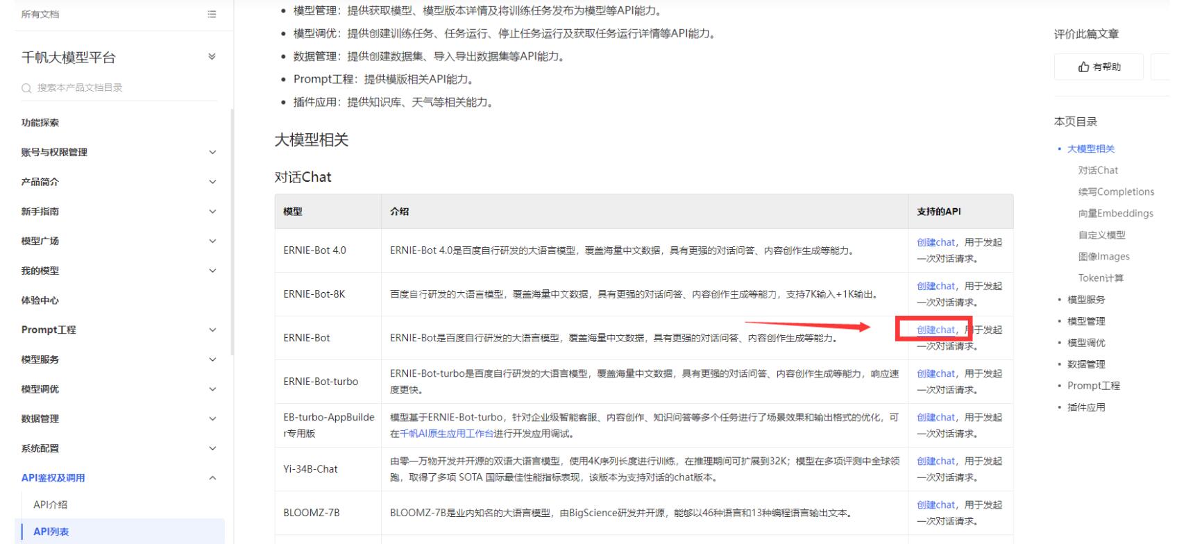Click the 有帮助 thumbs-up button
Image resolution: width=1177 pixels, height=544 pixels.
(x=1099, y=67)
